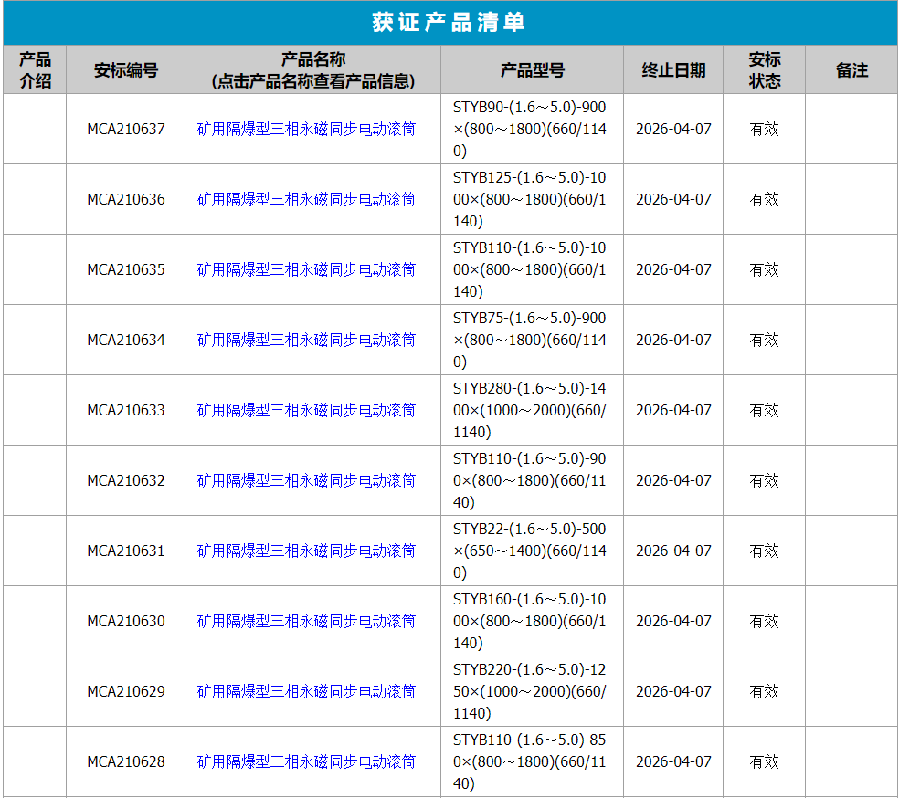The height and width of the screenshot is (798, 899).
Task: Click the STYB220 model cell
Action: tap(532, 691)
